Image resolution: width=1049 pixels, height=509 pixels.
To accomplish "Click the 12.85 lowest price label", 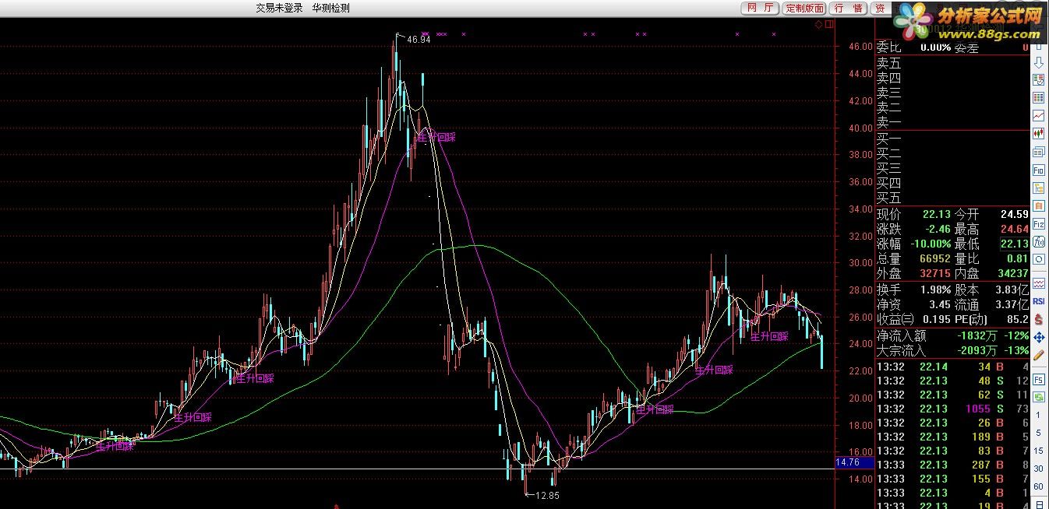I will coord(547,495).
